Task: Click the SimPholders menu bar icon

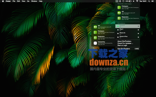Action: pyautogui.click(x=117, y=1)
